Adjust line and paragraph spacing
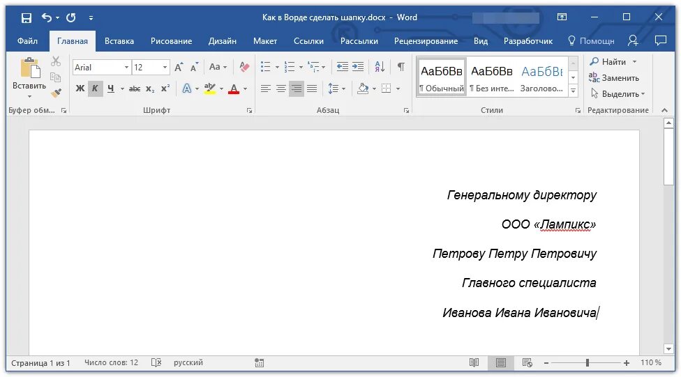 333,89
